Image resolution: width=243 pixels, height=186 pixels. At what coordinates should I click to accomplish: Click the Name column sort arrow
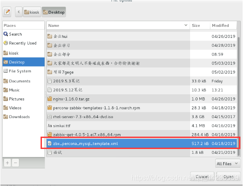186,25
